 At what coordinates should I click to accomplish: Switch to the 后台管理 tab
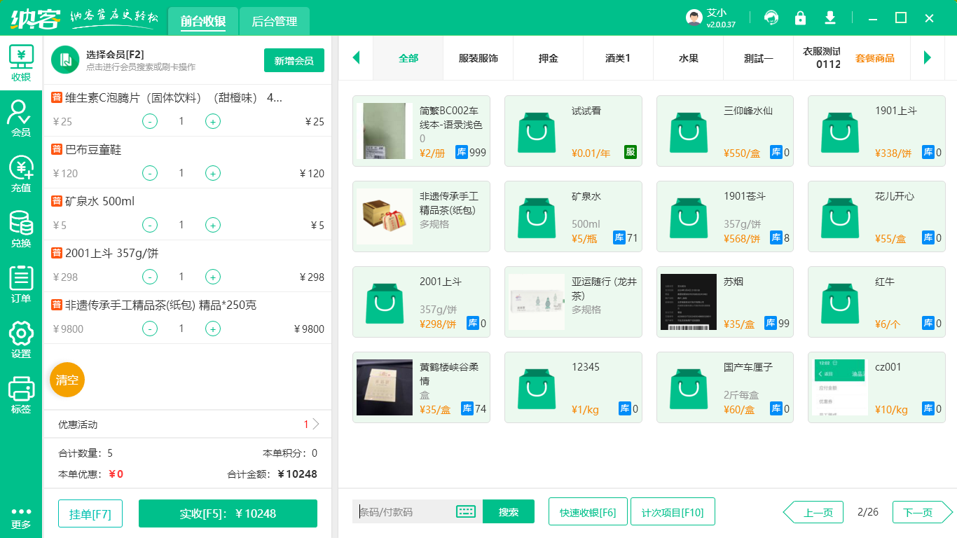[275, 21]
